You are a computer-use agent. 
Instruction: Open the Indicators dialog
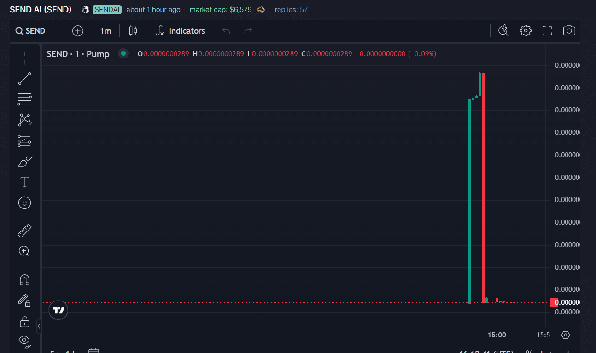coord(180,31)
